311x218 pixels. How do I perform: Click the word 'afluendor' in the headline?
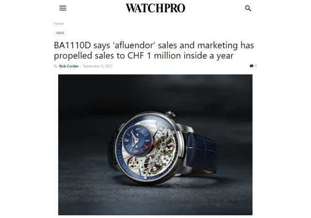click(134, 45)
